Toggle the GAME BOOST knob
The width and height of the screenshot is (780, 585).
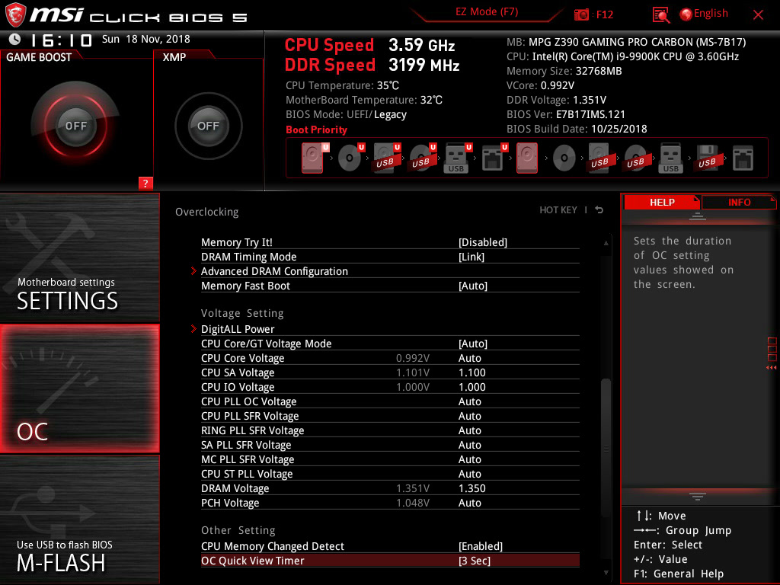tap(75, 126)
